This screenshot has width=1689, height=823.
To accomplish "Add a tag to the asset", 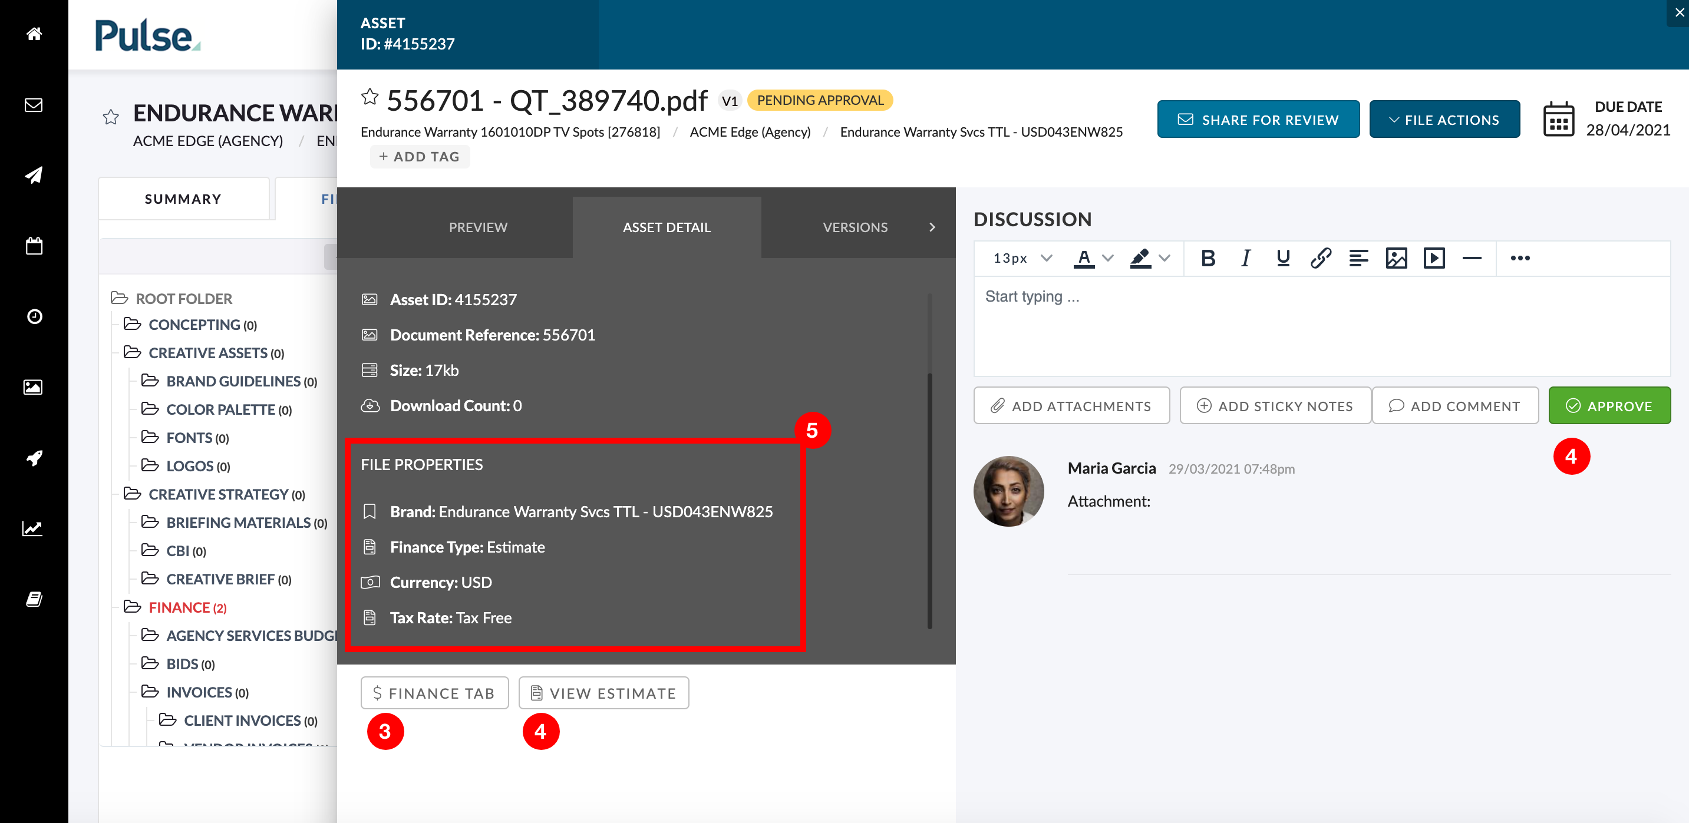I will point(420,157).
